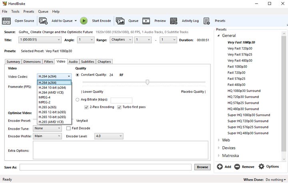Click the Open Source film icon

(x=7, y=21)
